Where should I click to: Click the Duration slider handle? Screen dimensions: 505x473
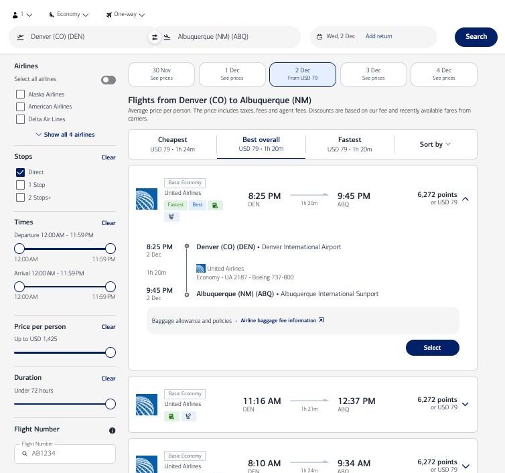[111, 404]
